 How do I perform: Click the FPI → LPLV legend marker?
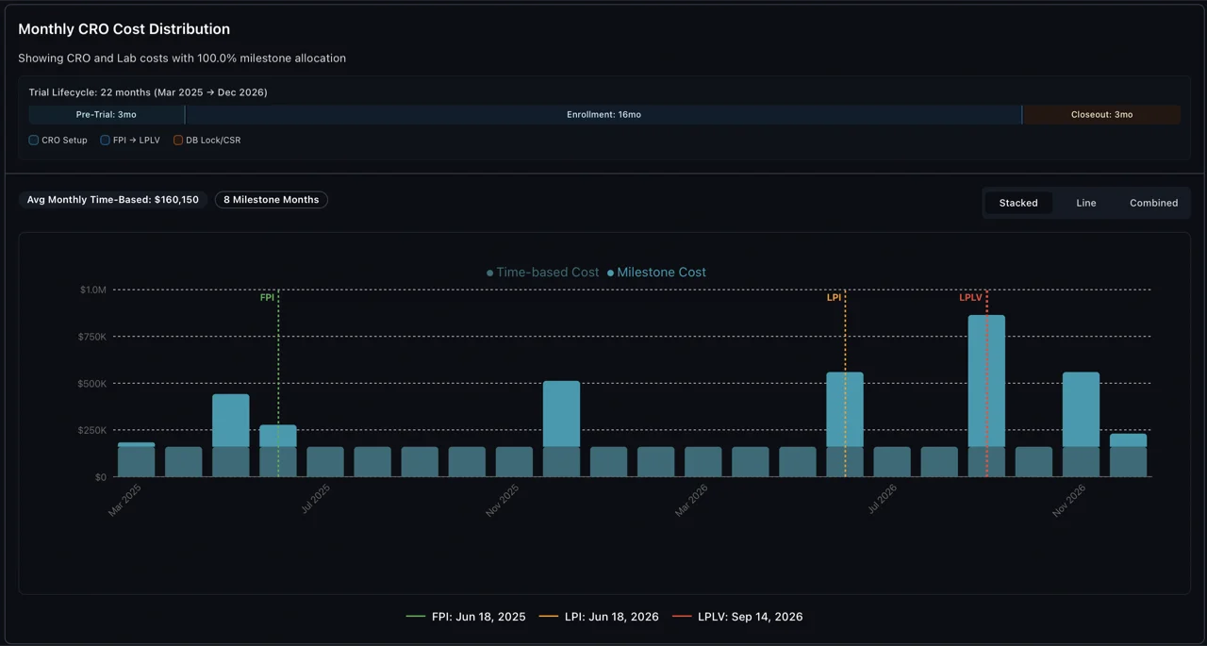tap(105, 140)
